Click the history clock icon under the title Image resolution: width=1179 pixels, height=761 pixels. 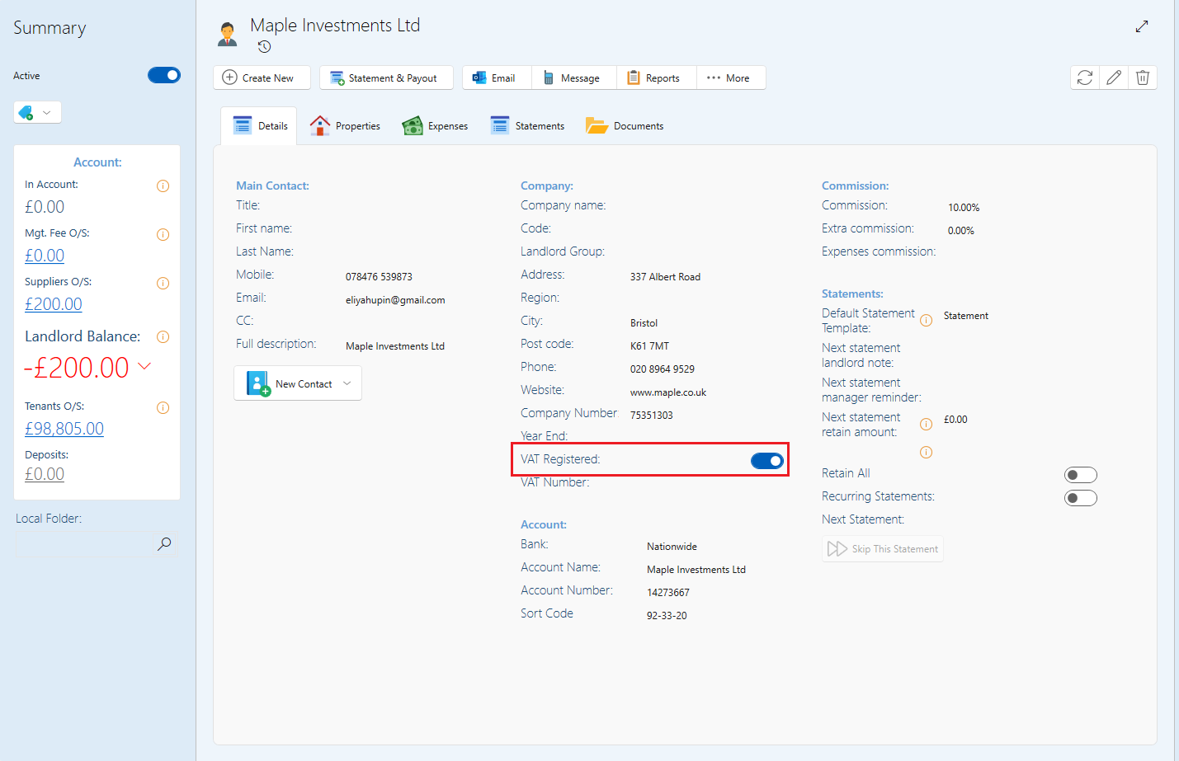coord(264,47)
